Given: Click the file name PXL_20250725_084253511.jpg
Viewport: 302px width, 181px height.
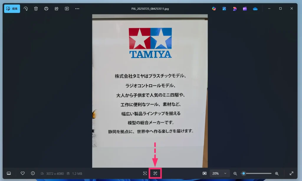Looking at the screenshot, I should pyautogui.click(x=150, y=9).
